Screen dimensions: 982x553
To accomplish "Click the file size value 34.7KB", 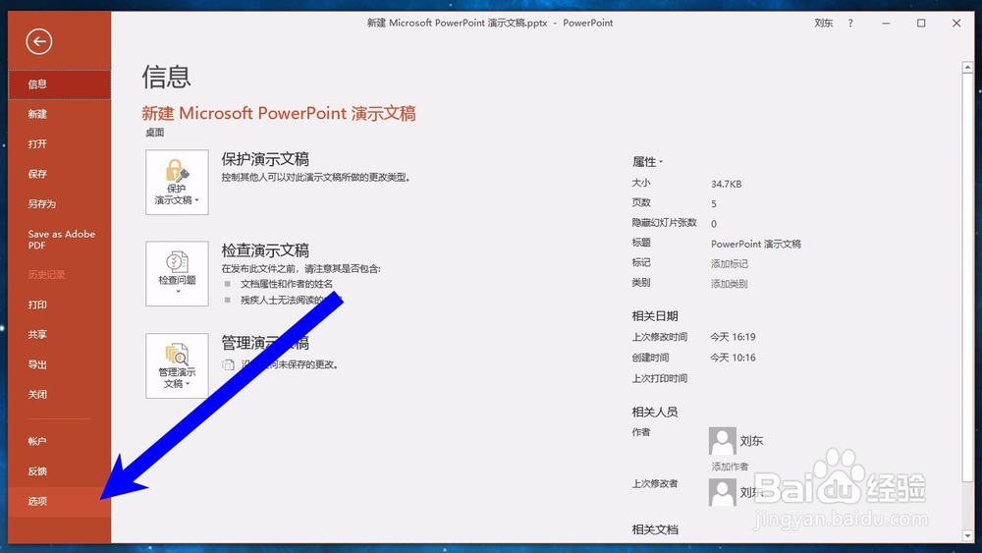I will click(726, 184).
